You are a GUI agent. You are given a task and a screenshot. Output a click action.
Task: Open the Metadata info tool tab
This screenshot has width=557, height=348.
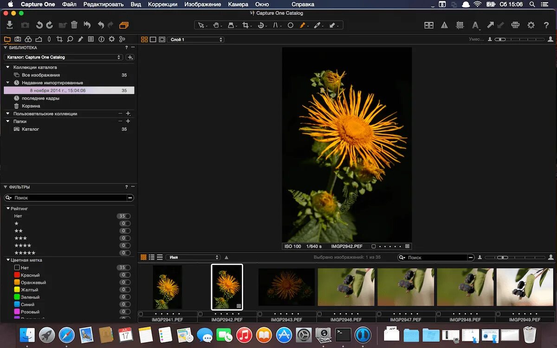[x=101, y=39]
